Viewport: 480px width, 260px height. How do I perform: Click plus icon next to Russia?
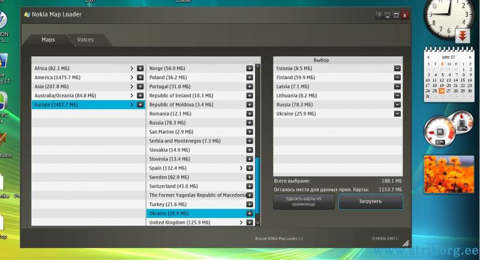pyautogui.click(x=250, y=123)
